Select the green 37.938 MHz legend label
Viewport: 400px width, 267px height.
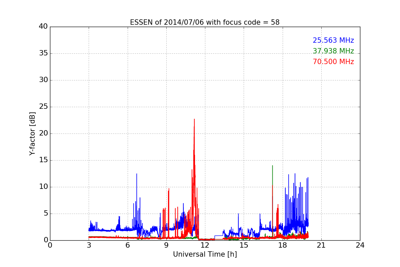(333, 51)
